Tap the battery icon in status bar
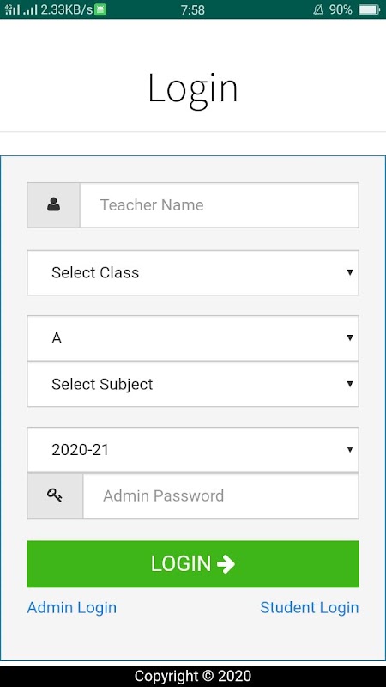Image resolution: width=386 pixels, height=687 pixels. (x=369, y=9)
